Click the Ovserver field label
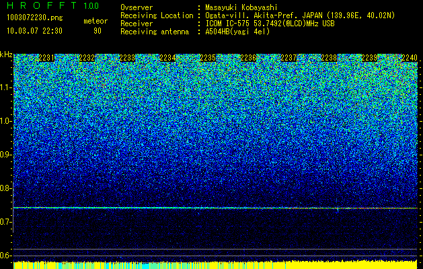This screenshot has width=423, height=269. 137,7
